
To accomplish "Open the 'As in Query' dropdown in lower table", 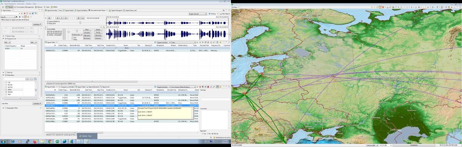I will (183, 87).
